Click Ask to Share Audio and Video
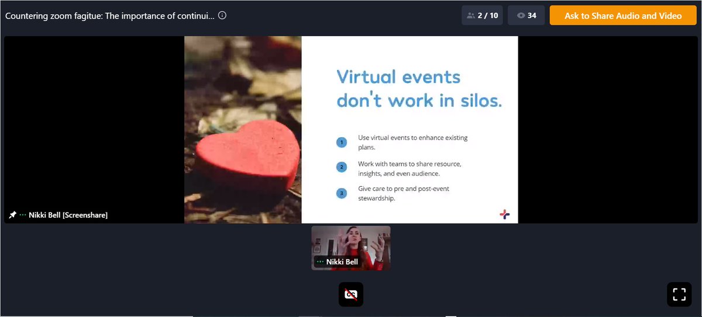This screenshot has height=317, width=702. coord(623,16)
